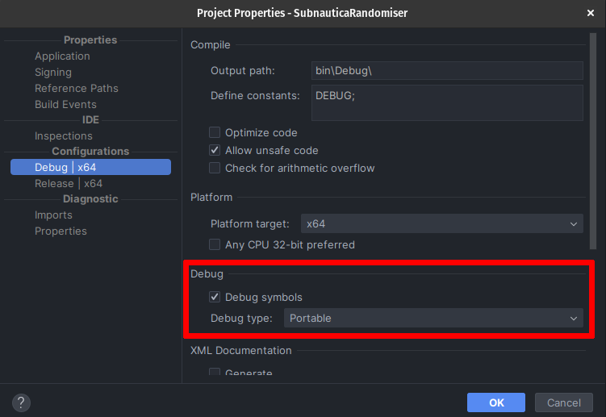
Task: Switch to Release | x64 configuration
Action: point(69,184)
